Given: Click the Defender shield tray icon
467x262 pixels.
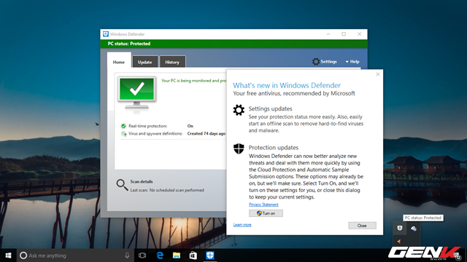Looking at the screenshot, I should (400, 228).
